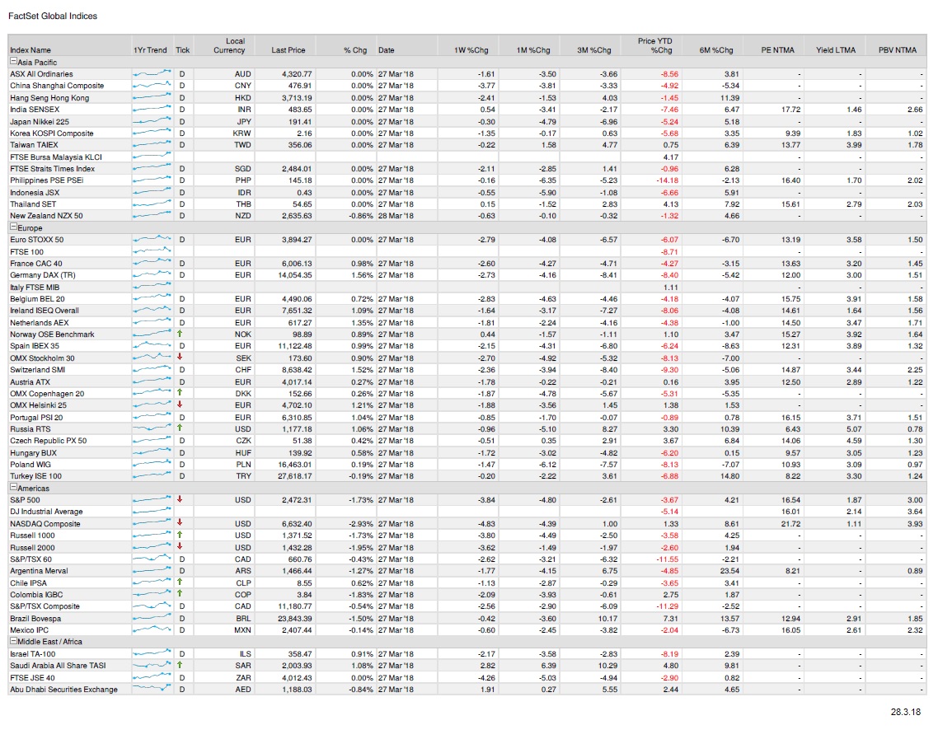Collapse the Asia Pacific group

tap(13, 62)
